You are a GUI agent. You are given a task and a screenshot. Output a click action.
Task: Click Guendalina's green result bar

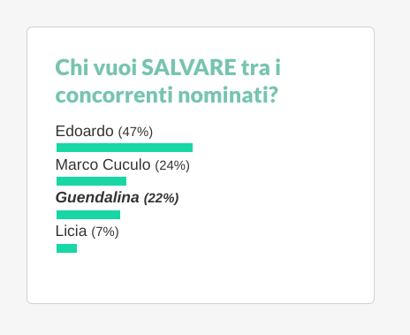[88, 215]
